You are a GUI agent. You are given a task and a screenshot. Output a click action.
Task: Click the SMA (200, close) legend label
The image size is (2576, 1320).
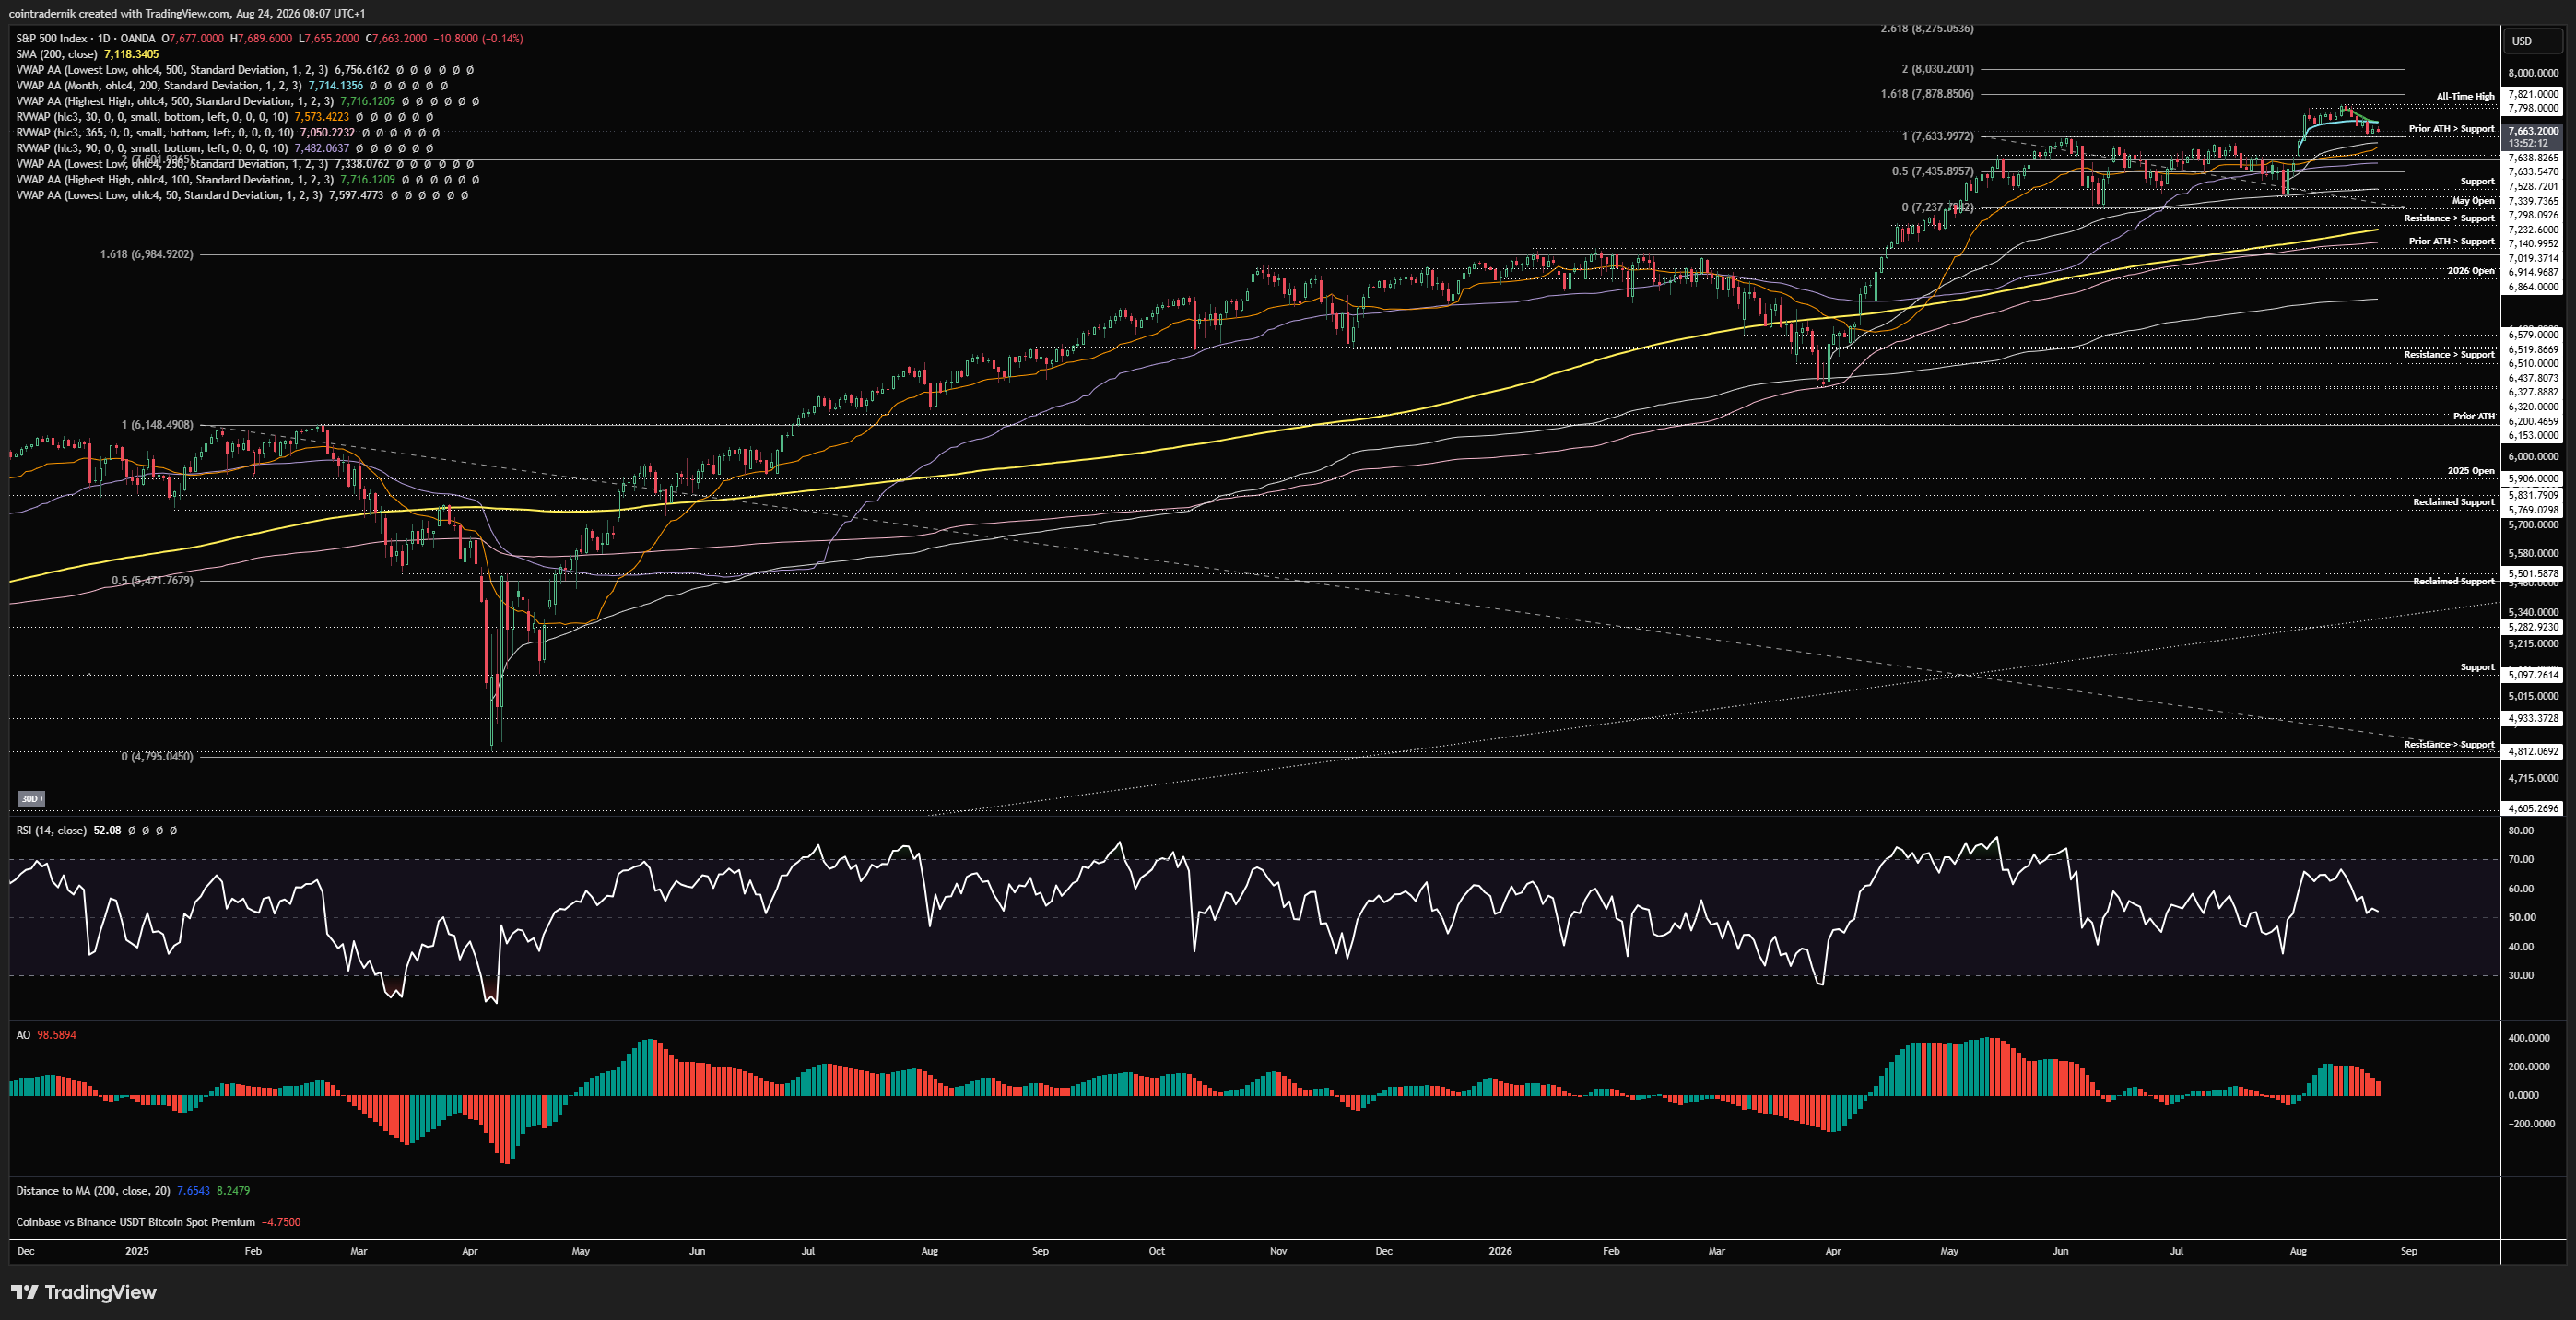coord(57,54)
